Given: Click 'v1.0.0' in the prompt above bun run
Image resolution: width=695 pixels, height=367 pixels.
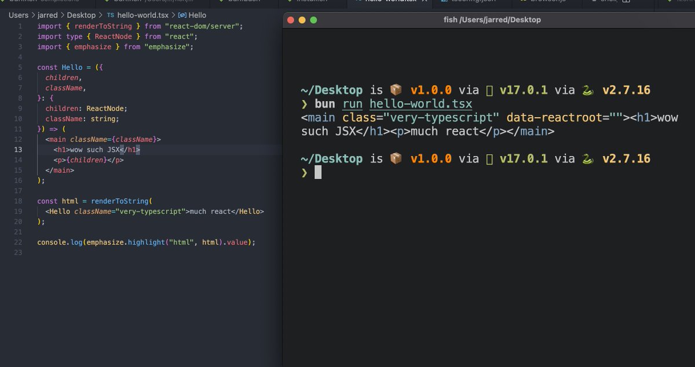Looking at the screenshot, I should click(431, 90).
